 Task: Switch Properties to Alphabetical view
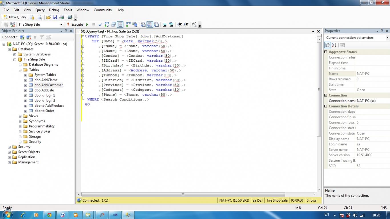(x=334, y=45)
